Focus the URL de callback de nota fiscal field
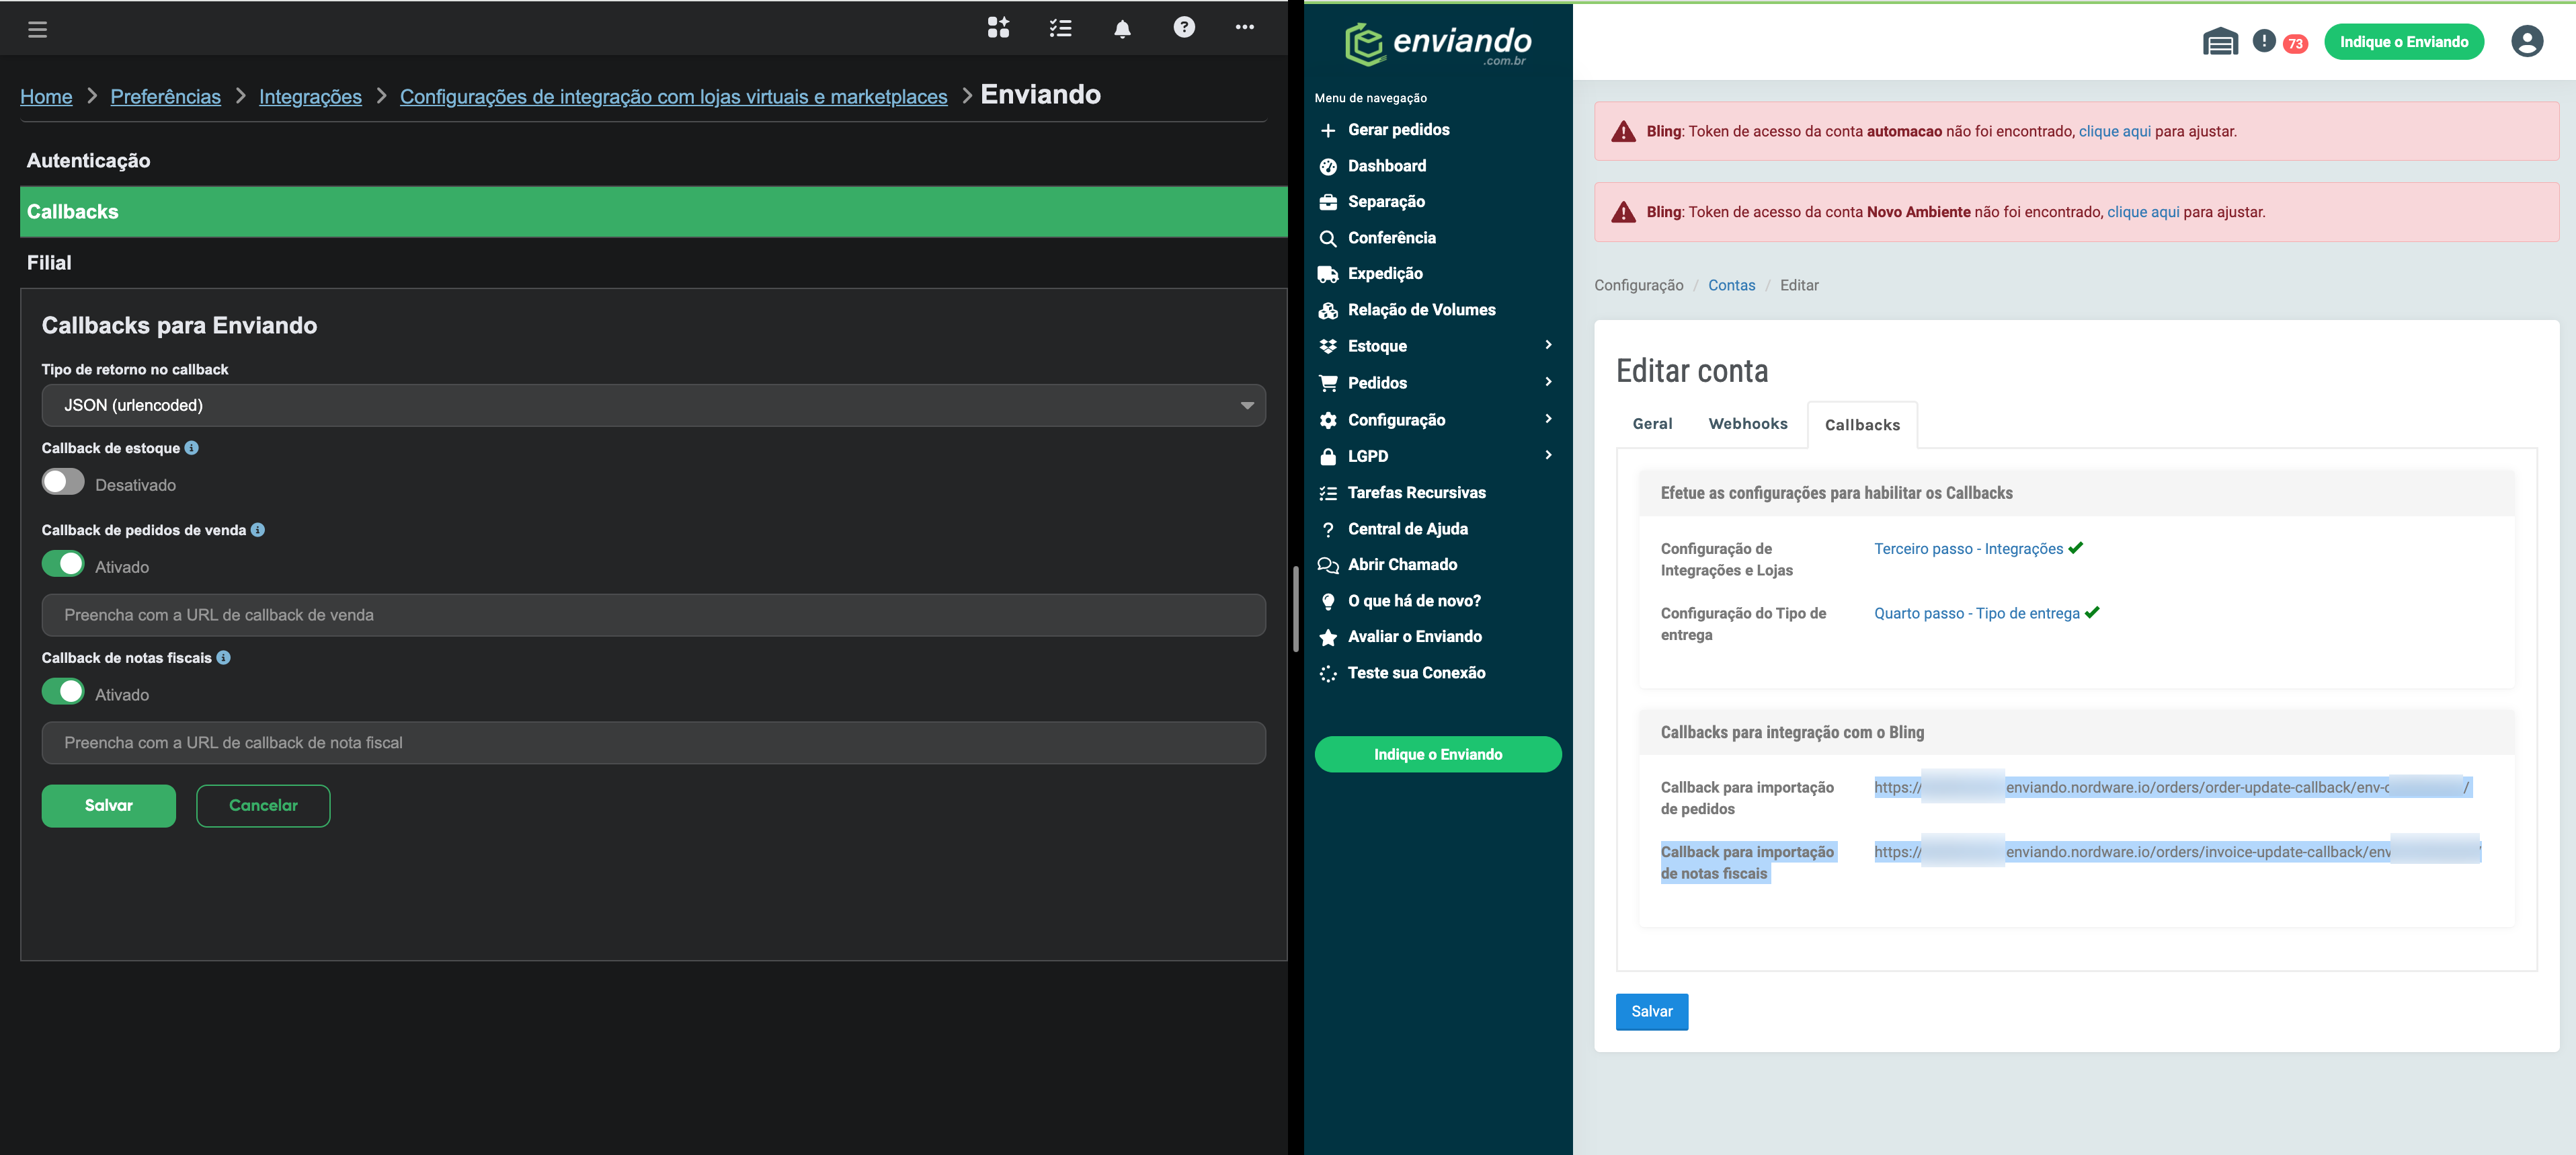 point(653,743)
